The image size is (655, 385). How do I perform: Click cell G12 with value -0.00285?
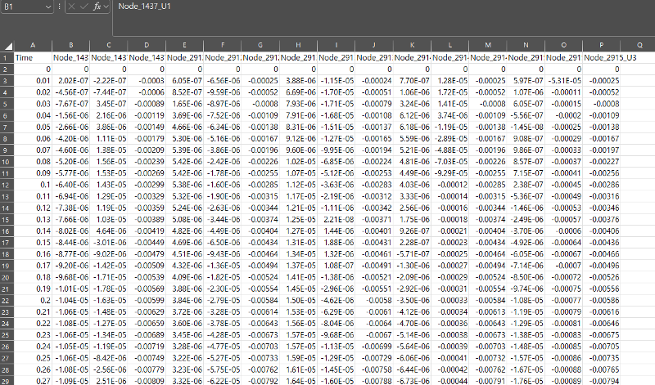[260, 185]
